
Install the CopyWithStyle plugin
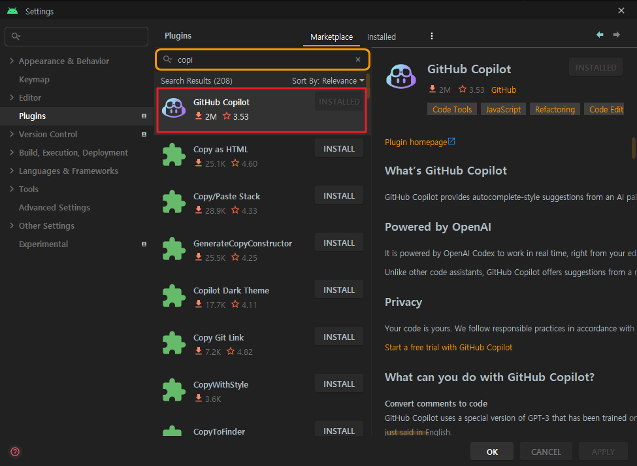tap(339, 384)
